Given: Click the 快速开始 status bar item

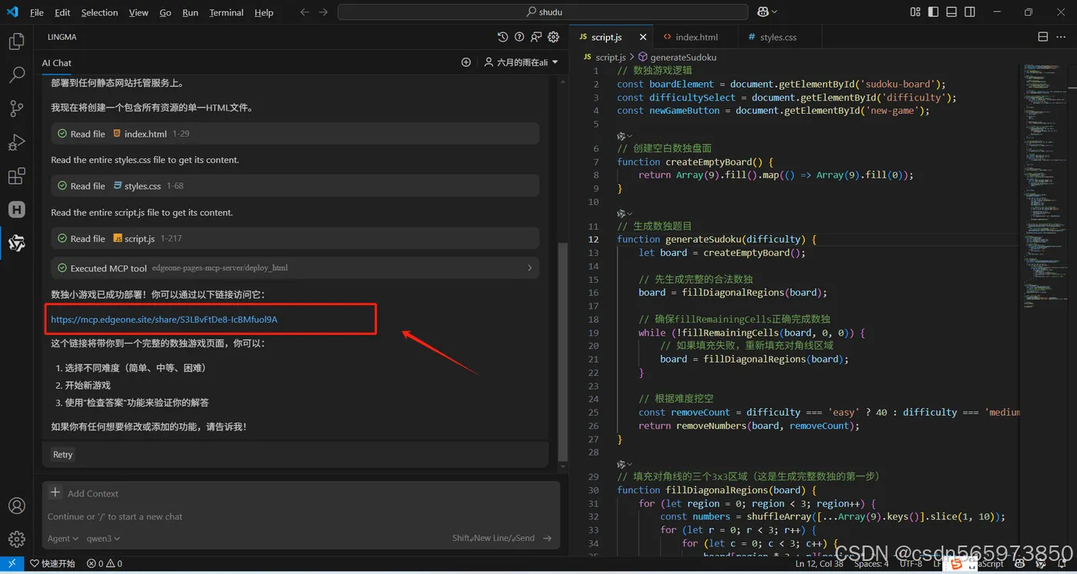Looking at the screenshot, I should [52, 563].
